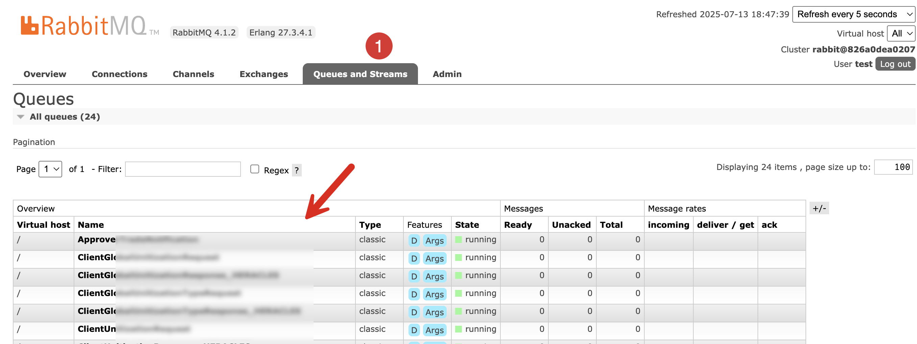917x344 pixels.
Task: Go to the Connections tab
Action: pos(119,74)
